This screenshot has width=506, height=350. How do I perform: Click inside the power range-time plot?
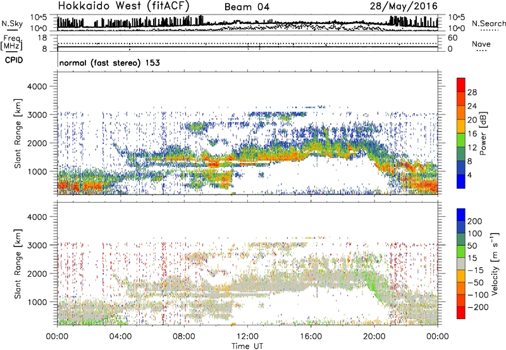tap(247, 133)
